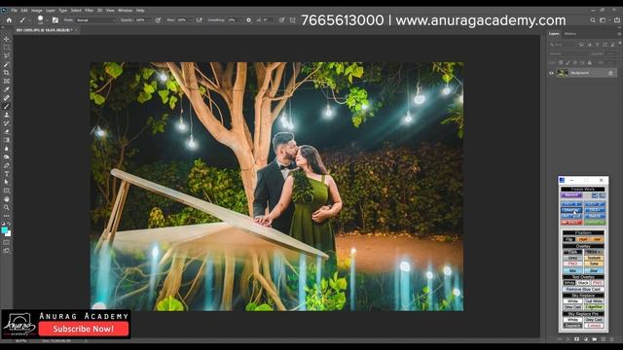
Task: Open the Flow slider arrow
Action: tap(191, 19)
